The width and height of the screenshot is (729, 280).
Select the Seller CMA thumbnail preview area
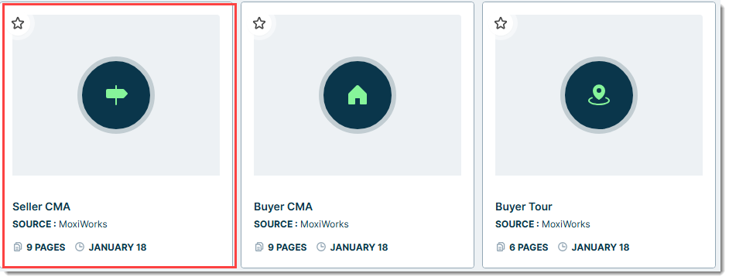(x=116, y=95)
